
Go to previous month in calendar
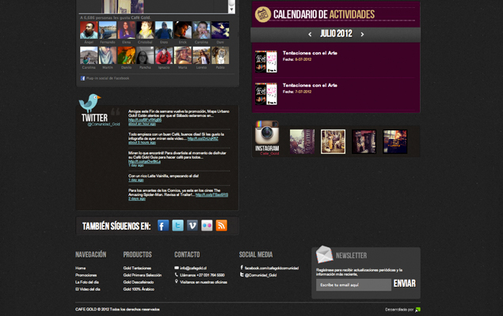point(310,35)
